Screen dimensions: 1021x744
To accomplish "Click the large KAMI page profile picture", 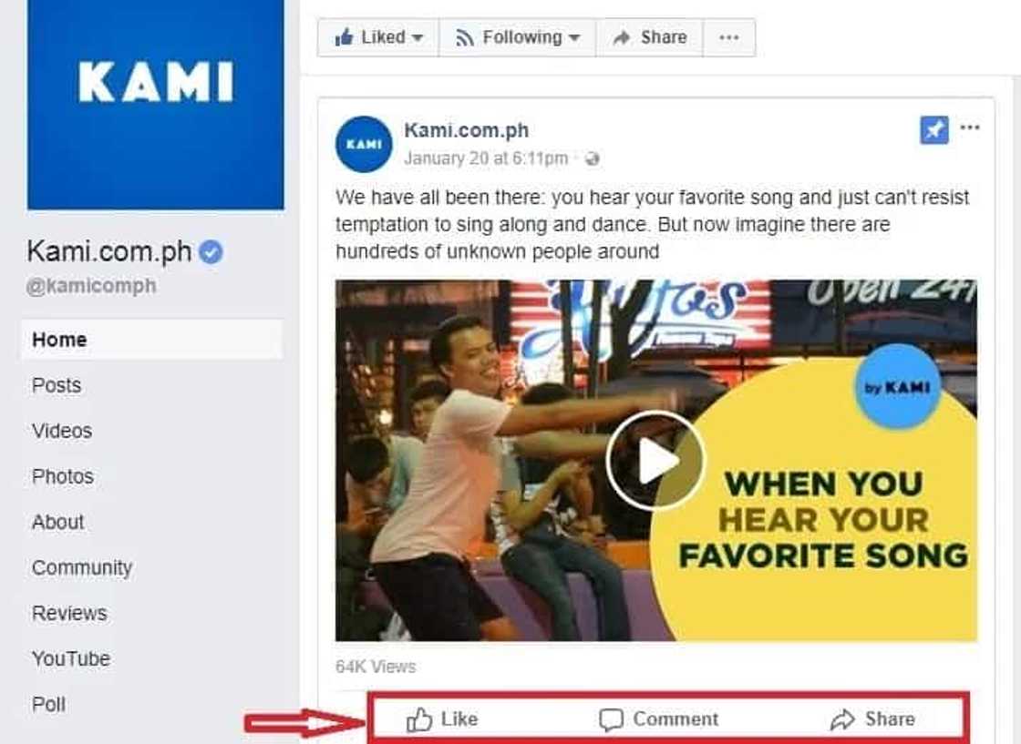I will point(156,105).
